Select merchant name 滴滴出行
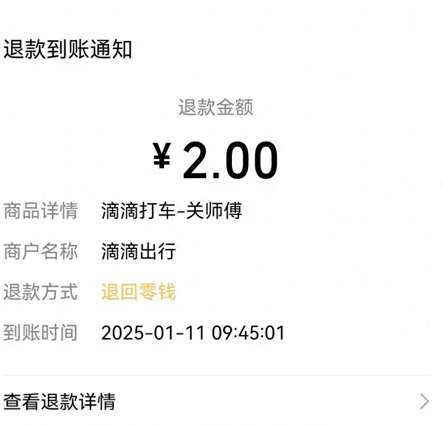Image resolution: width=443 pixels, height=426 pixels. tap(138, 251)
